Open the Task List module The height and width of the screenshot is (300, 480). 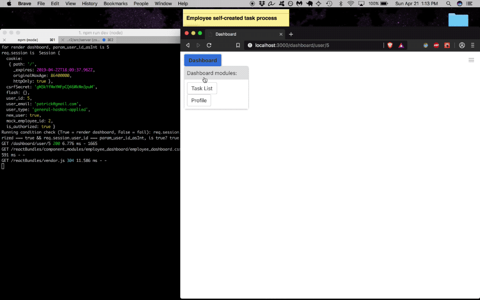pyautogui.click(x=202, y=88)
